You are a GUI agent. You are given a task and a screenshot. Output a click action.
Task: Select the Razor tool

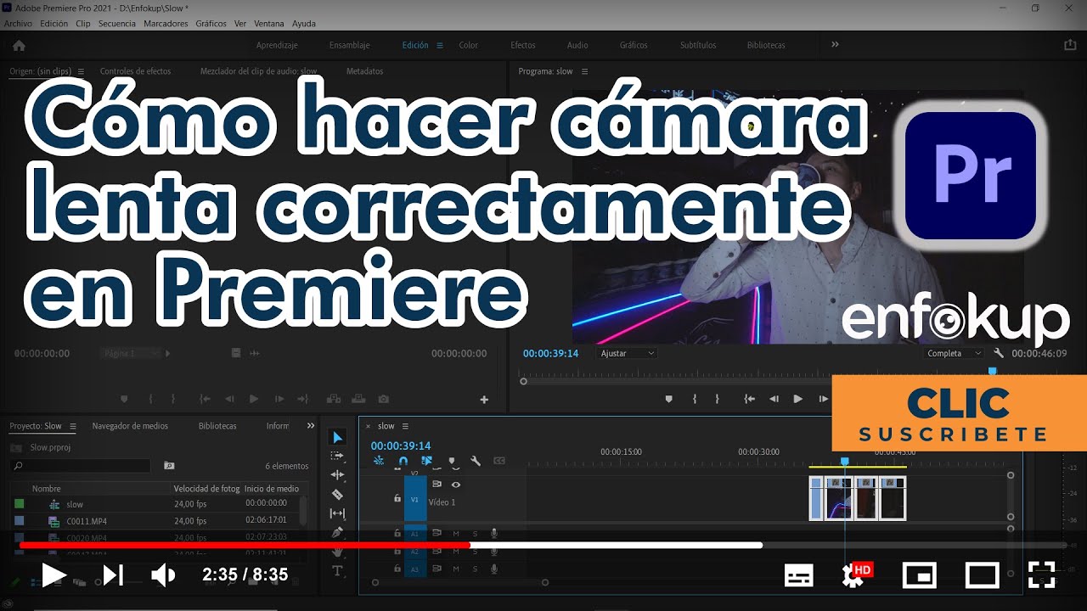click(337, 494)
